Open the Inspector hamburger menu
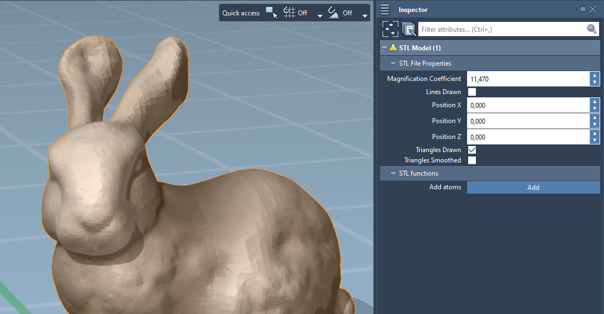604x314 pixels. pos(385,10)
